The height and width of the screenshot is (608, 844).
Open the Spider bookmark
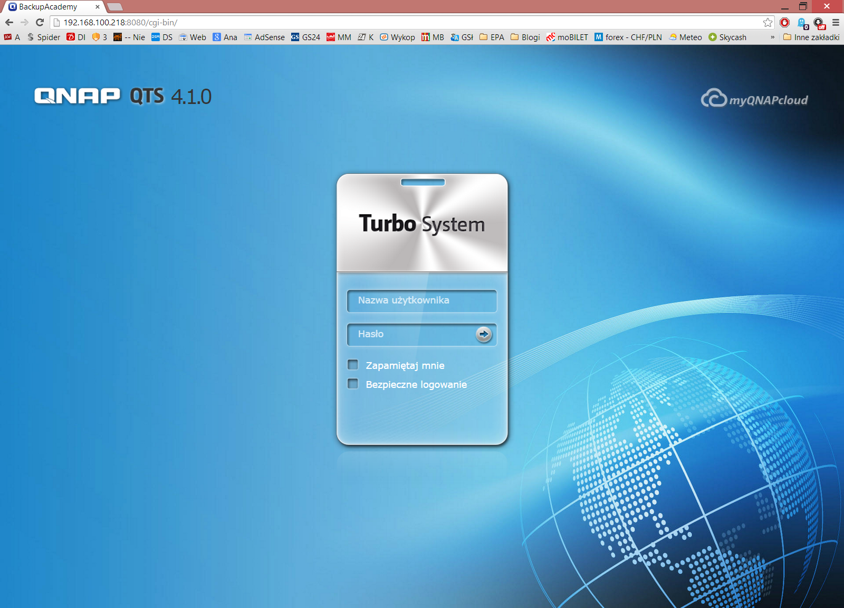[43, 37]
